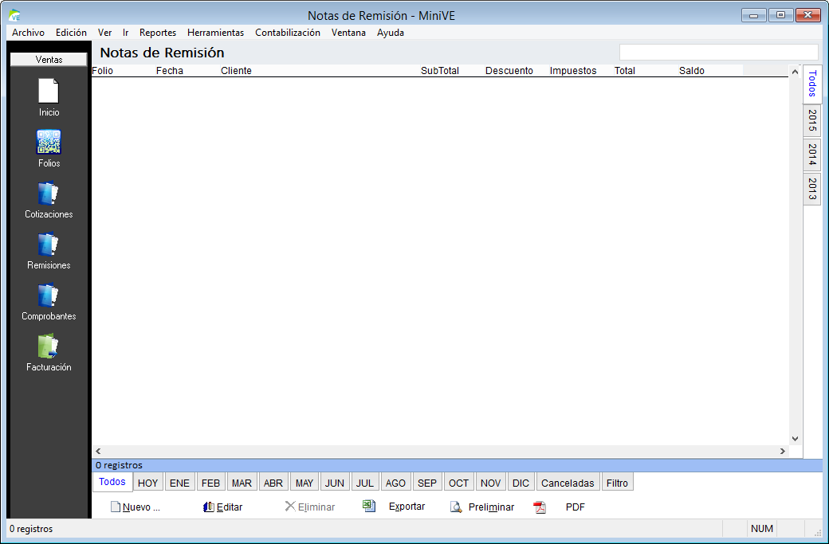Select the vertical Todos year tab
Screen dimensions: 829x544
point(812,84)
